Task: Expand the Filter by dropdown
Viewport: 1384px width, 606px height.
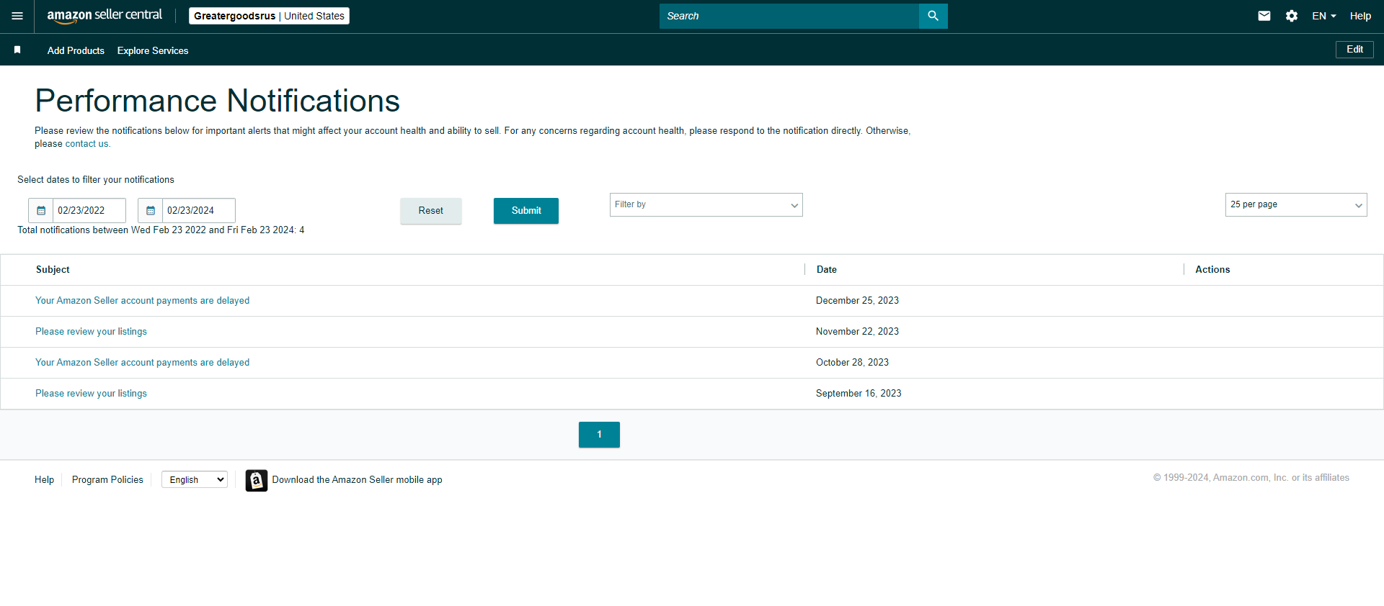Action: [706, 205]
